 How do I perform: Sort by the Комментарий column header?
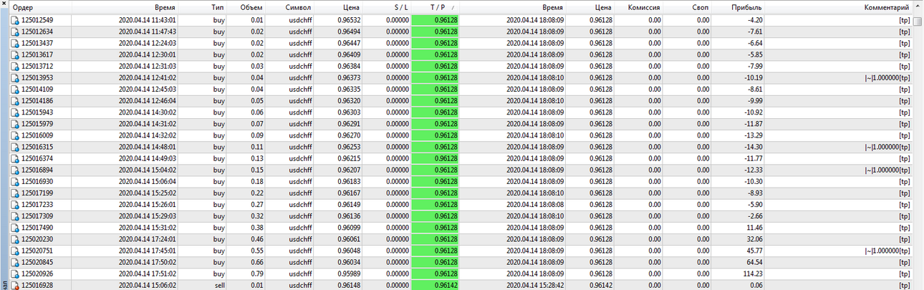pyautogui.click(x=839, y=6)
